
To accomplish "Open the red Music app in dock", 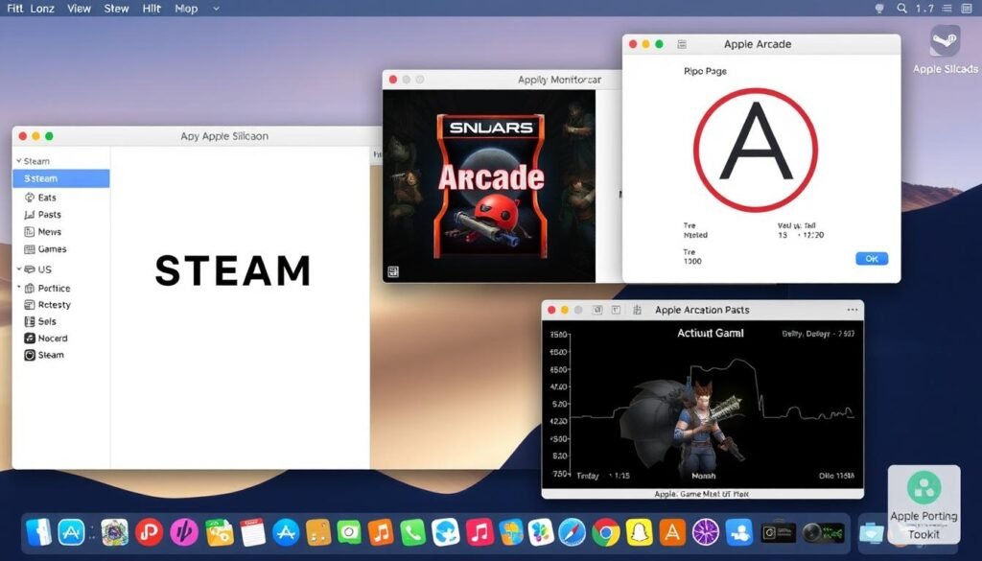I will [x=479, y=533].
